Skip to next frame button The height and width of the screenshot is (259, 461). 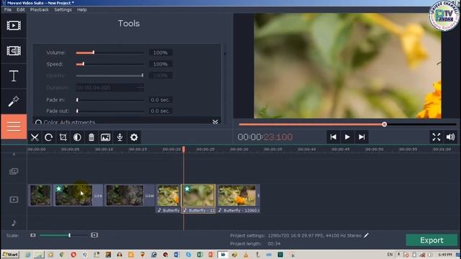362,137
